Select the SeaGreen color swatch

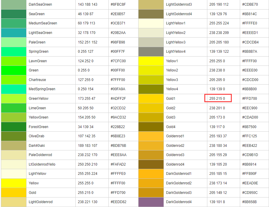pos(14,14)
